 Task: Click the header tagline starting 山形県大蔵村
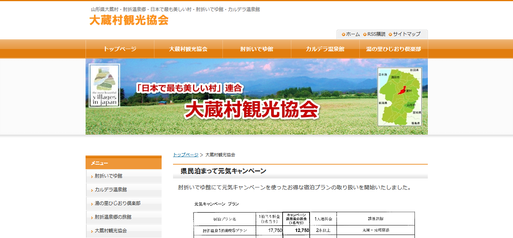[175, 9]
